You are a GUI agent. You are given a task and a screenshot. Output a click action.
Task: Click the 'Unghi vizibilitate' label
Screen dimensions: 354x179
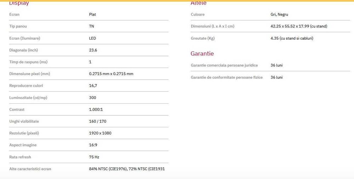point(24,121)
